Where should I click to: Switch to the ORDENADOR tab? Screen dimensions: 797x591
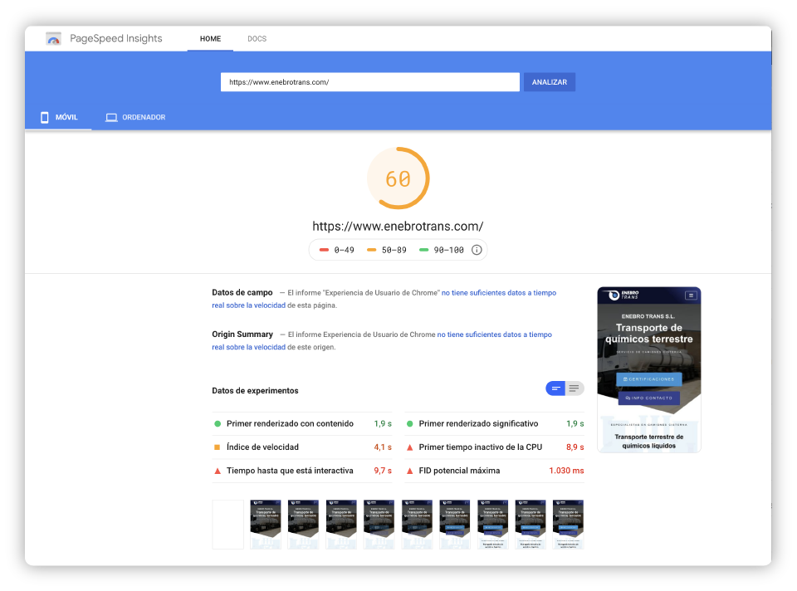click(x=135, y=117)
